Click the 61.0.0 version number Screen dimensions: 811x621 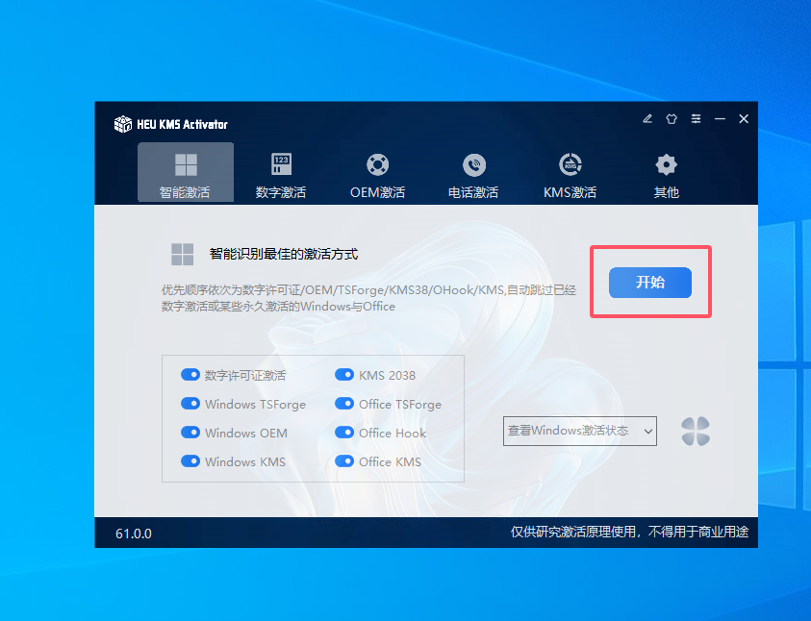134,534
